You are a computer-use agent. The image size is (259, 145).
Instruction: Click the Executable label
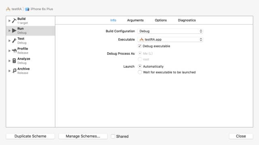coord(126,39)
